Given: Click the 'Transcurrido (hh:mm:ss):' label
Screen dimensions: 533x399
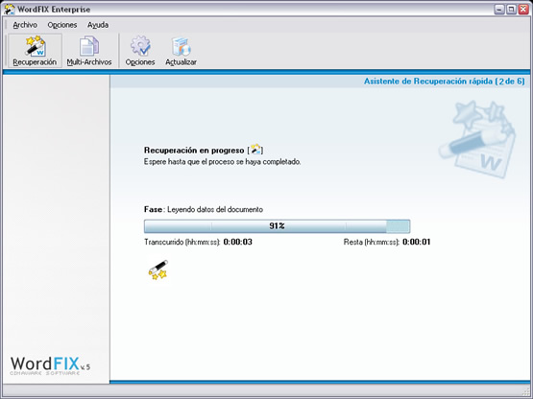Looking at the screenshot, I should pyautogui.click(x=182, y=242).
